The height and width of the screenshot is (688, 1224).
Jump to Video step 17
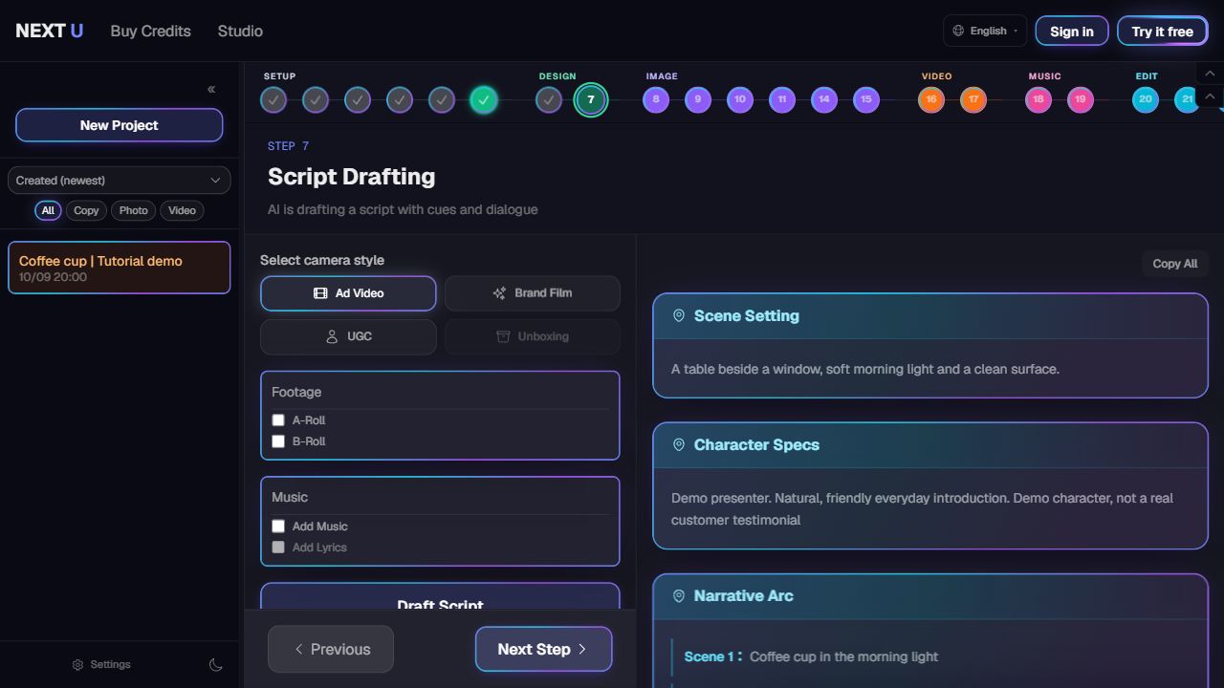pyautogui.click(x=973, y=99)
